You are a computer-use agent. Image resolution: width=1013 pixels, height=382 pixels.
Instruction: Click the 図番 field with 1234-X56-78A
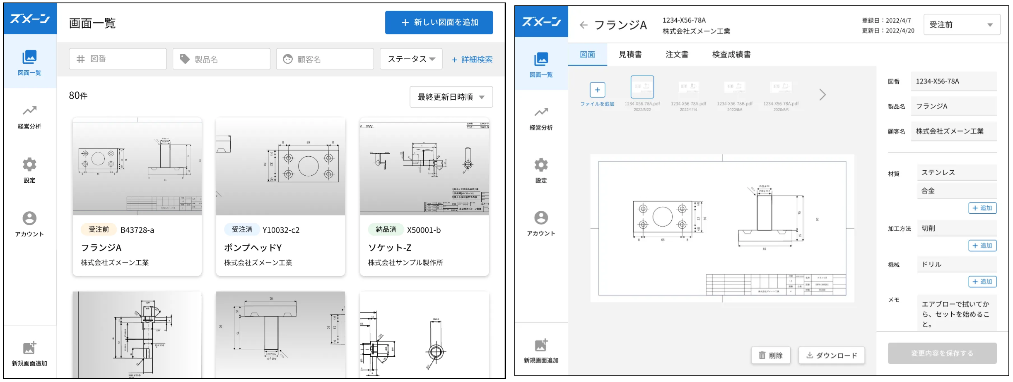954,81
